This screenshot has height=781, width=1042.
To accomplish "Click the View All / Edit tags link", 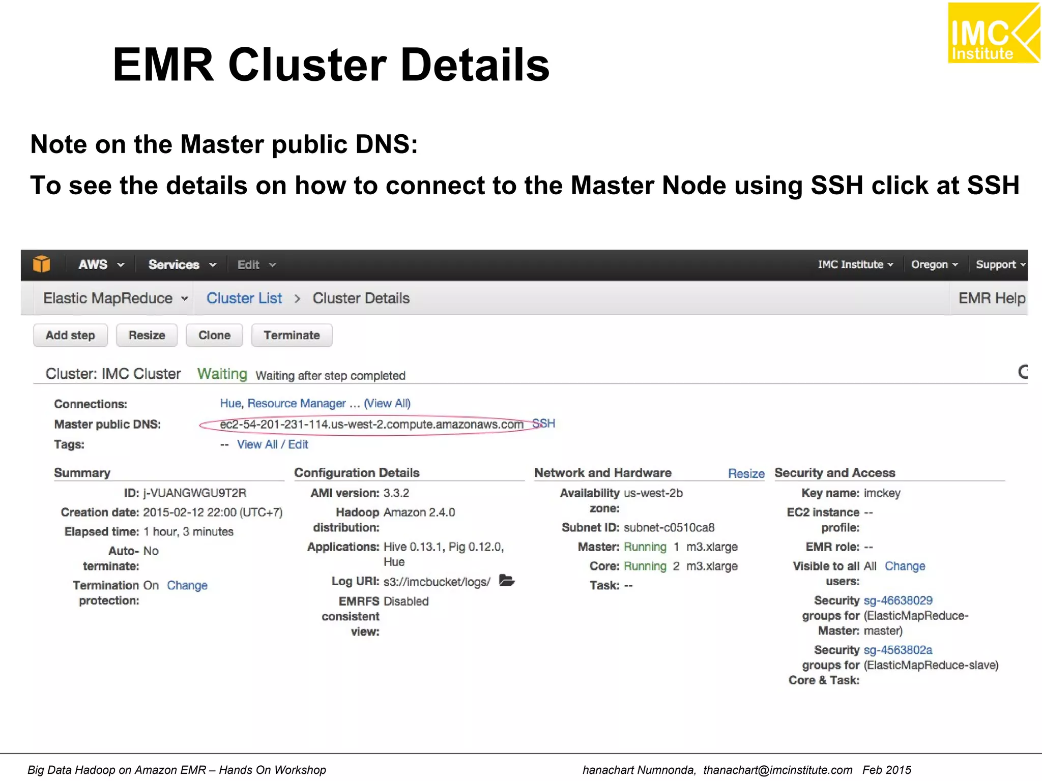I will click(x=272, y=444).
